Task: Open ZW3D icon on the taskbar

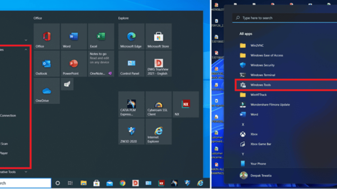Action: (187, 183)
